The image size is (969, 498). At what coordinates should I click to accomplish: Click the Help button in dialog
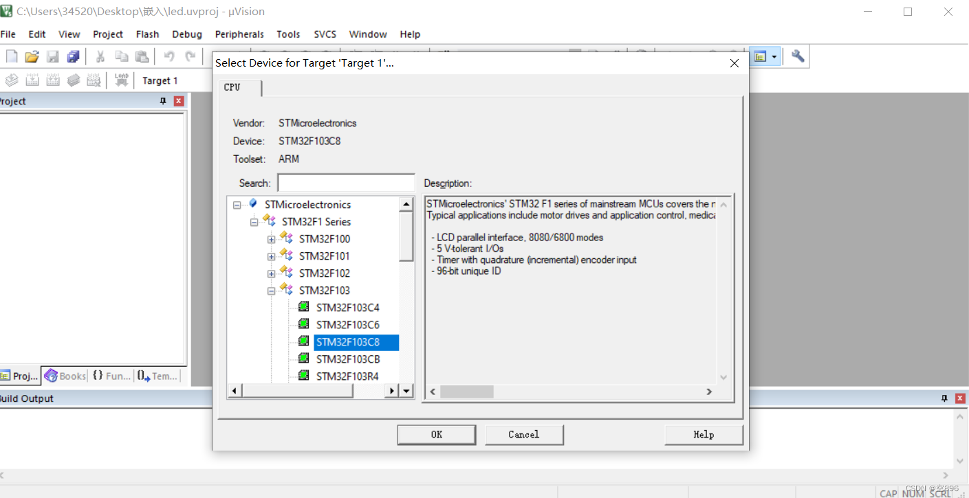[704, 435]
